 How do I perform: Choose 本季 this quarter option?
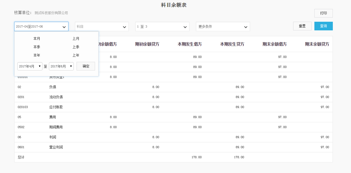click(37, 47)
